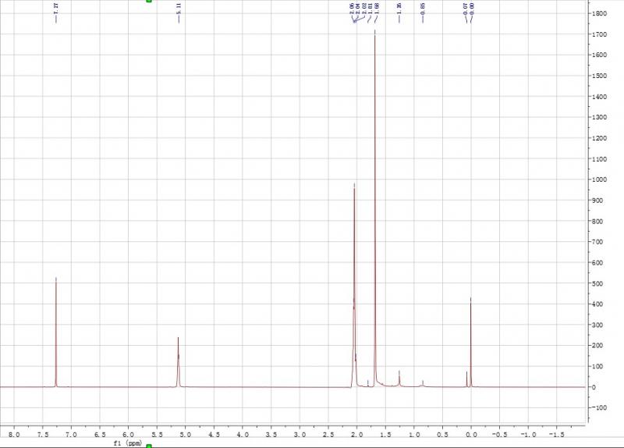Select the 0.07 peak label
624x448 pixels.
(x=465, y=9)
